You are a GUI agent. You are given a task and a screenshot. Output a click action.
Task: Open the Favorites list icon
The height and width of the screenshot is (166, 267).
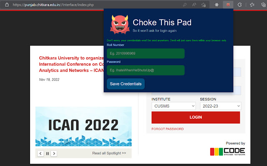(x=252, y=5)
